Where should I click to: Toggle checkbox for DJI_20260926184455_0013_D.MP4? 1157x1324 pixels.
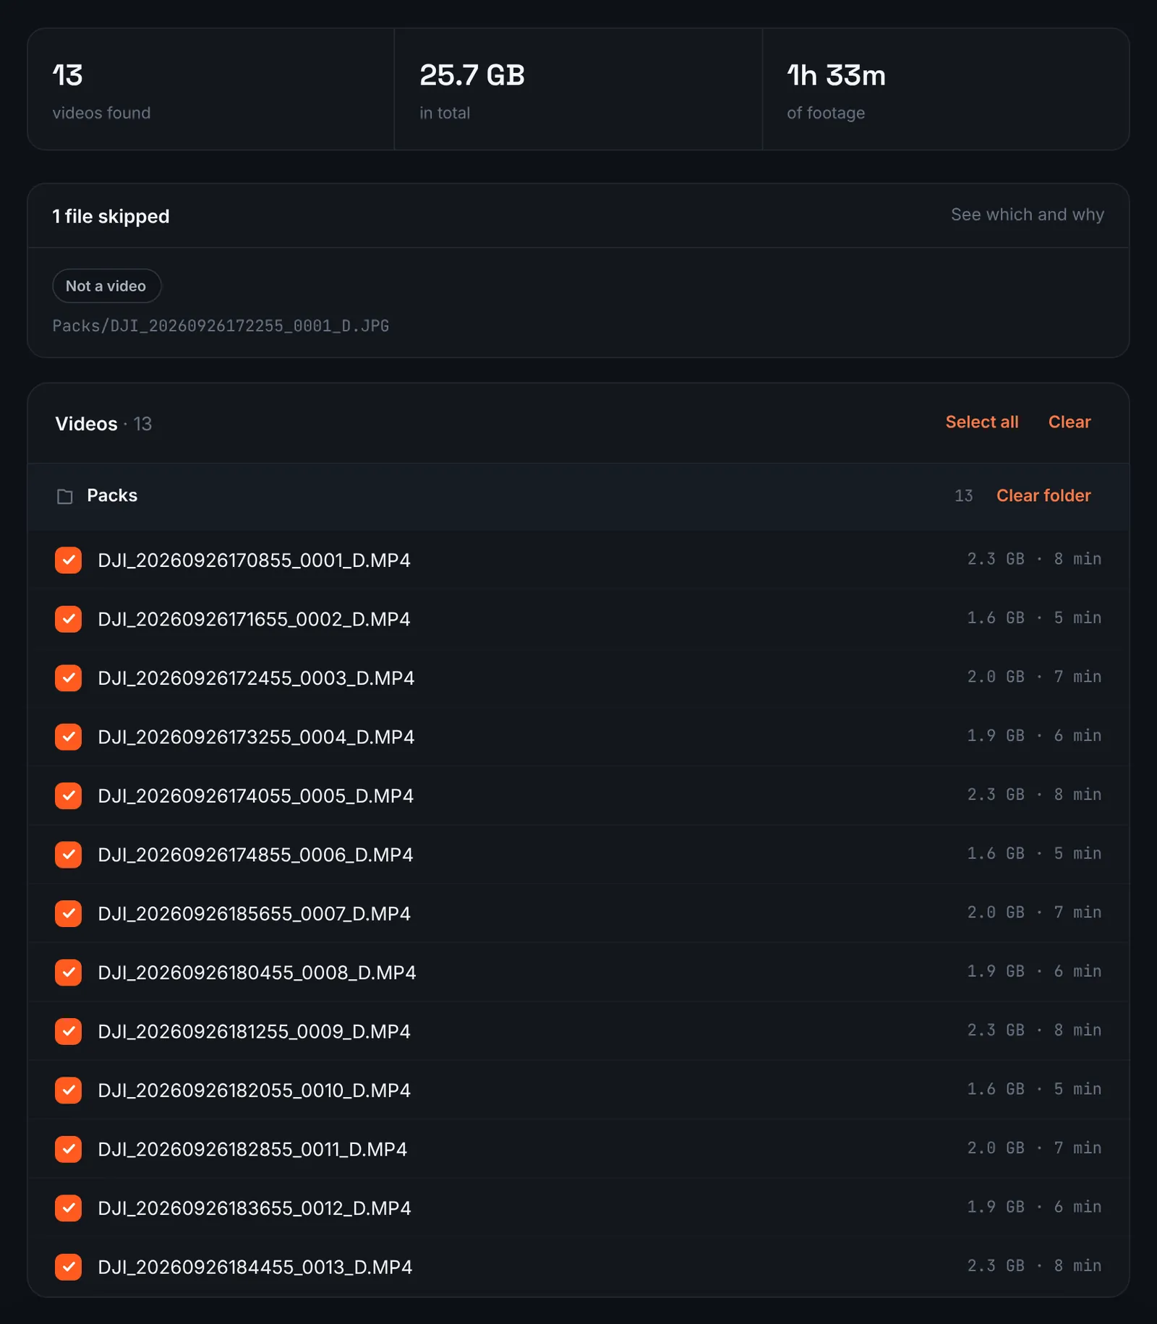68,1267
